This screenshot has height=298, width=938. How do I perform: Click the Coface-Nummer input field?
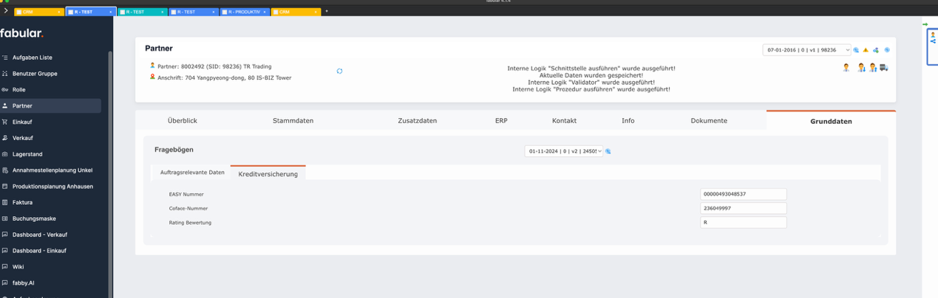coord(743,208)
